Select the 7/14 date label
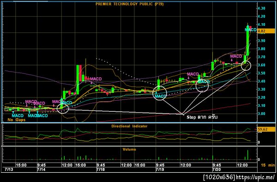The image size is (277, 182). [x=41, y=170]
